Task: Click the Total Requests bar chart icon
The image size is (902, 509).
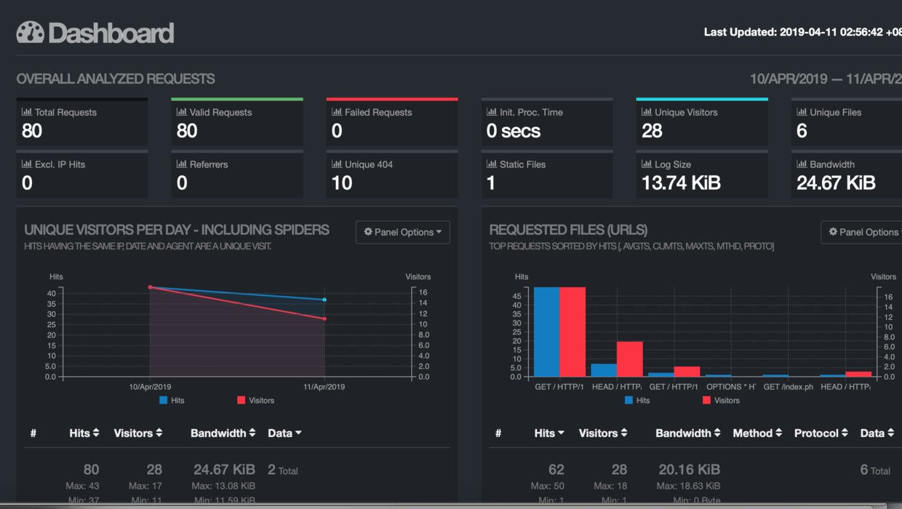Action: (27, 112)
